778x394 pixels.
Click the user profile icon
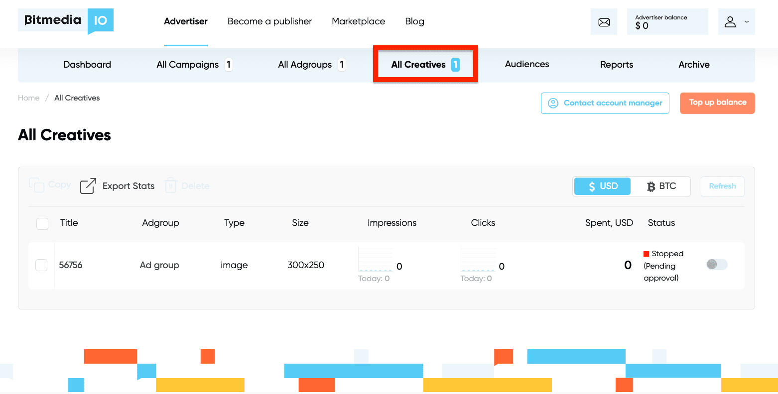tap(730, 22)
